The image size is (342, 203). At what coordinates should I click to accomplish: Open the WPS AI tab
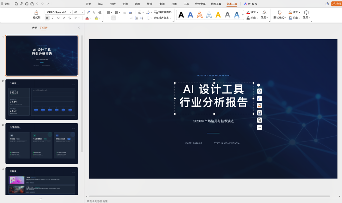point(251,4)
